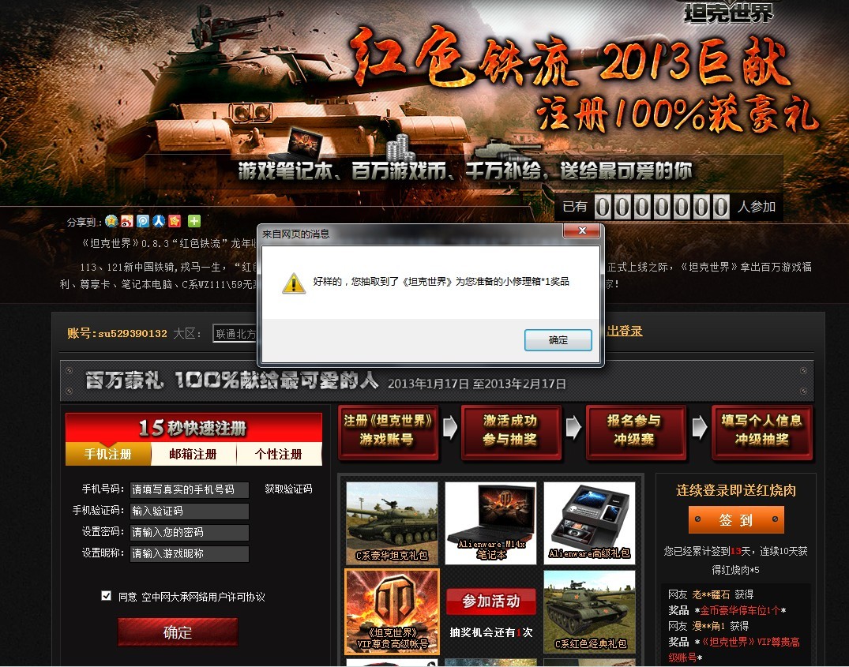Screen dimensions: 849x667
Task: Open VIP尊贵高级帐号 prize thumbnail
Action: 392,611
